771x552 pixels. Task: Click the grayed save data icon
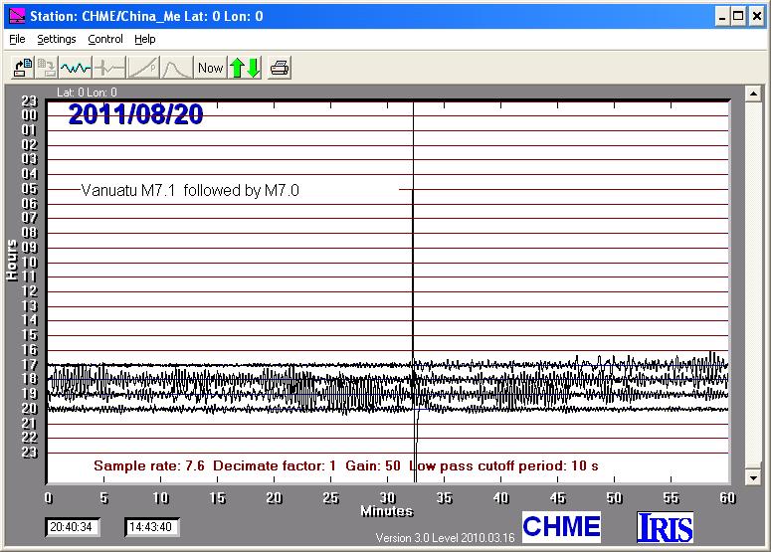tap(47, 68)
